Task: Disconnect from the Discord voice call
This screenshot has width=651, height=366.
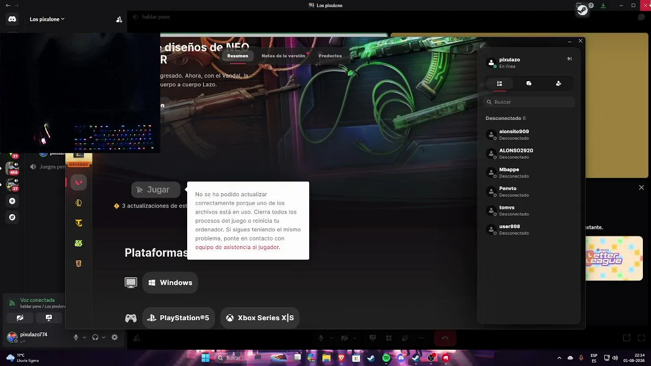Action: pos(445,338)
